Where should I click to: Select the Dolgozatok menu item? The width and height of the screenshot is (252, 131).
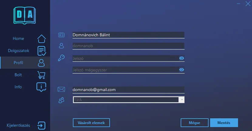click(19, 51)
